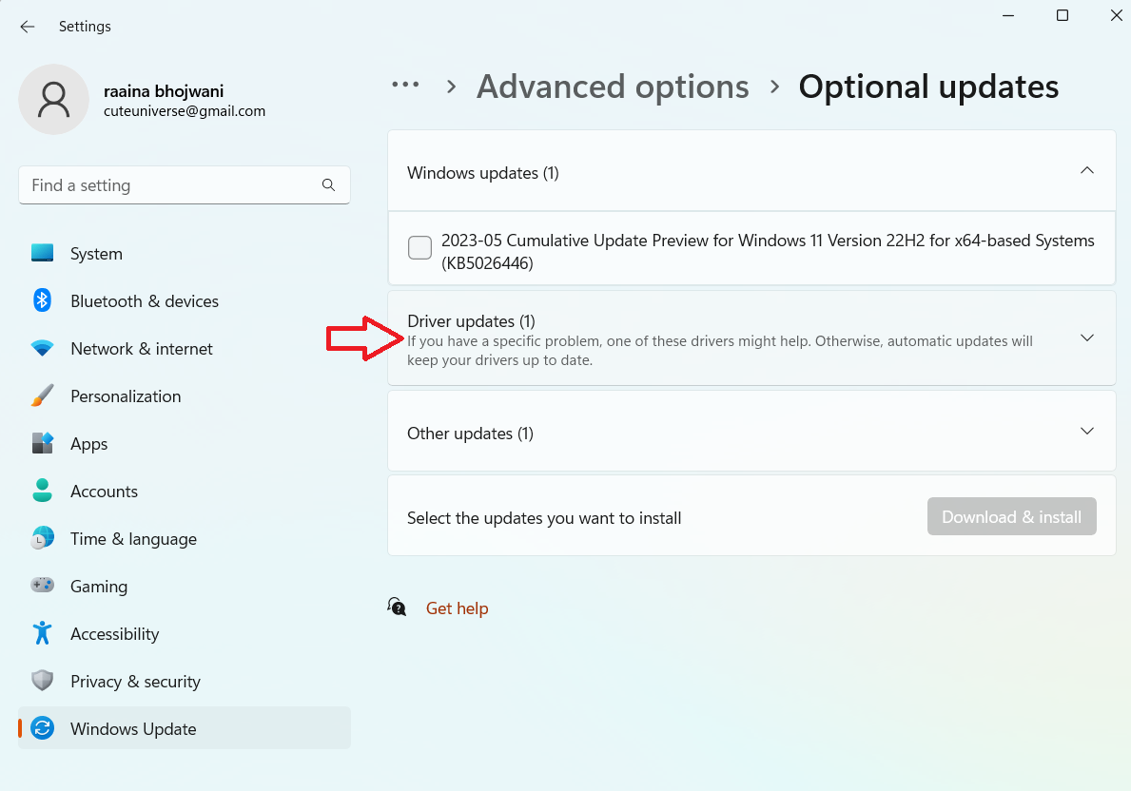Open the Bluetooth & devices icon
The width and height of the screenshot is (1131, 791).
click(x=42, y=301)
